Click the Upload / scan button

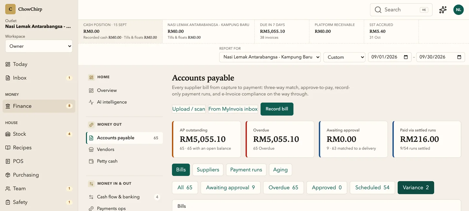pyautogui.click(x=189, y=109)
